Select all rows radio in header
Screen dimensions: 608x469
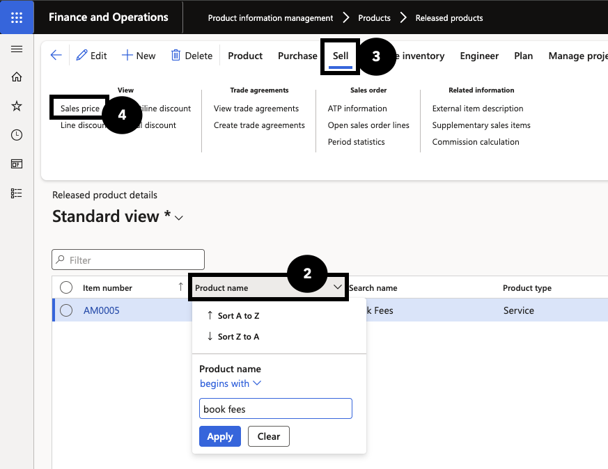pyautogui.click(x=66, y=288)
